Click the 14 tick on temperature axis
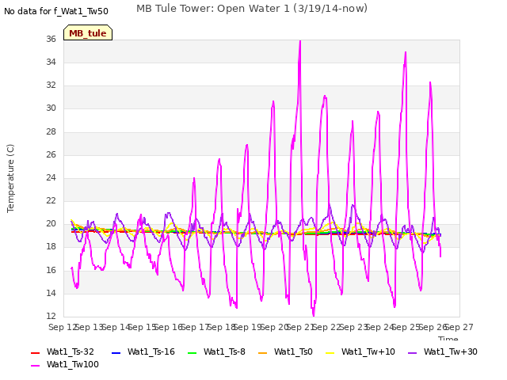This screenshot has height=380, width=507. coord(51,294)
